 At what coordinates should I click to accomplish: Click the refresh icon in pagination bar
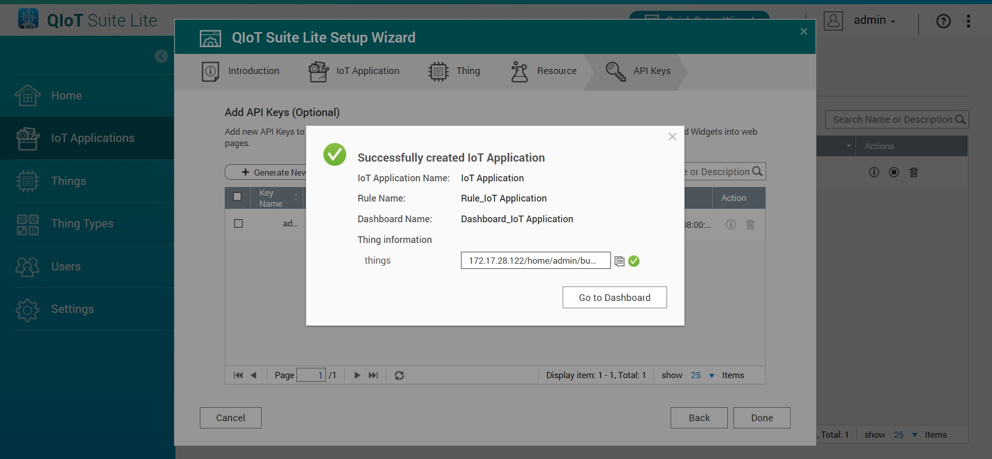tap(399, 376)
